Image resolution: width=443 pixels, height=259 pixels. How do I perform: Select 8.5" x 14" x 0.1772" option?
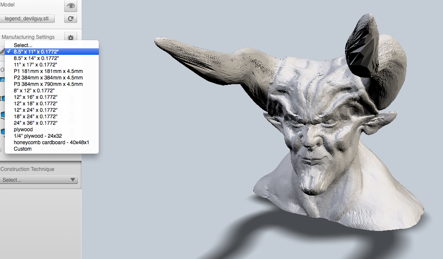coord(52,58)
